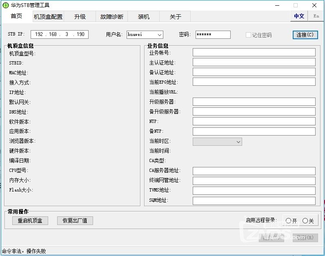Viewport: 325px width, 256px height.
Task: Click the 连接(C) connect button
Action: (x=305, y=35)
